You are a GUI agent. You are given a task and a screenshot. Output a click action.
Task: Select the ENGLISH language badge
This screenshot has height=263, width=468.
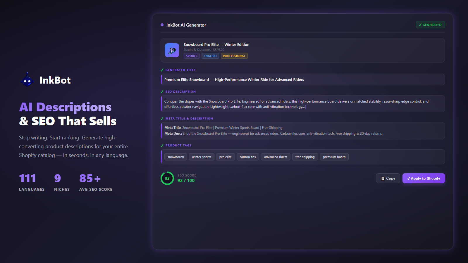coord(210,56)
